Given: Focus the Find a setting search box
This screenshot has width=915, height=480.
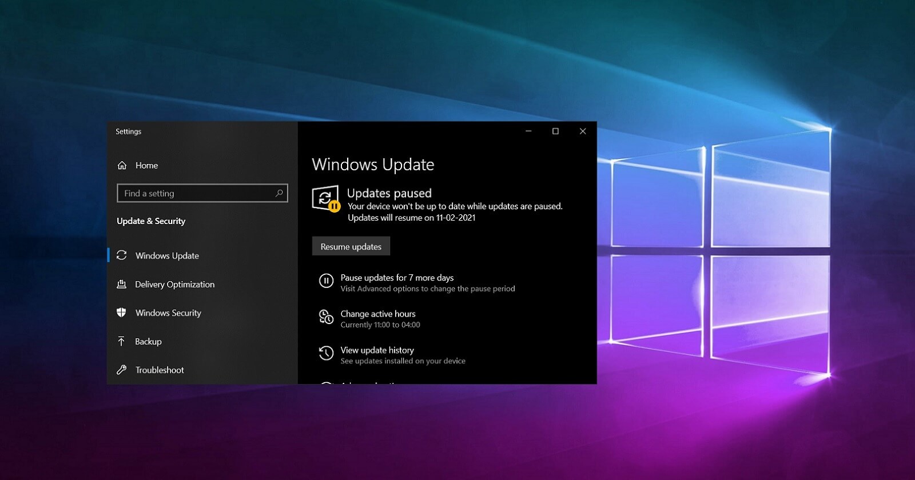Looking at the screenshot, I should pyautogui.click(x=202, y=193).
